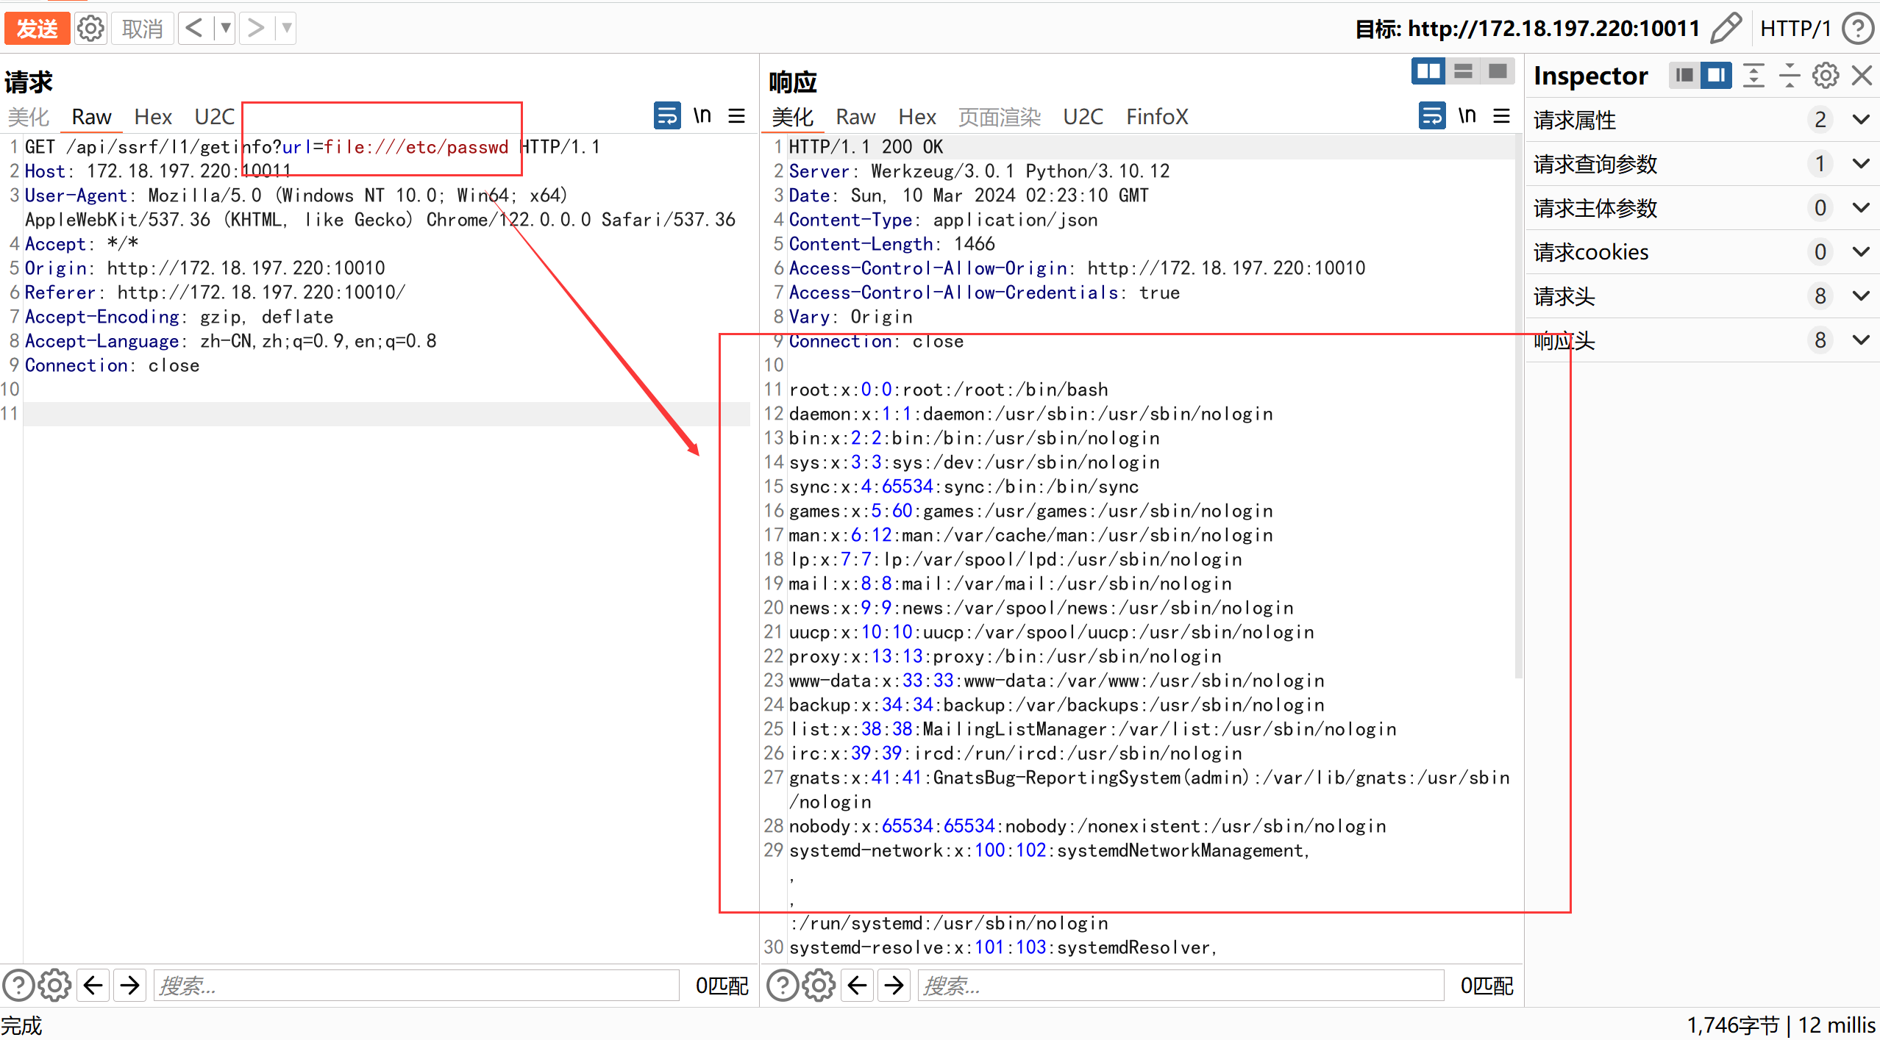Open request search help icon
Image resolution: width=1880 pixels, height=1040 pixels.
(x=18, y=986)
